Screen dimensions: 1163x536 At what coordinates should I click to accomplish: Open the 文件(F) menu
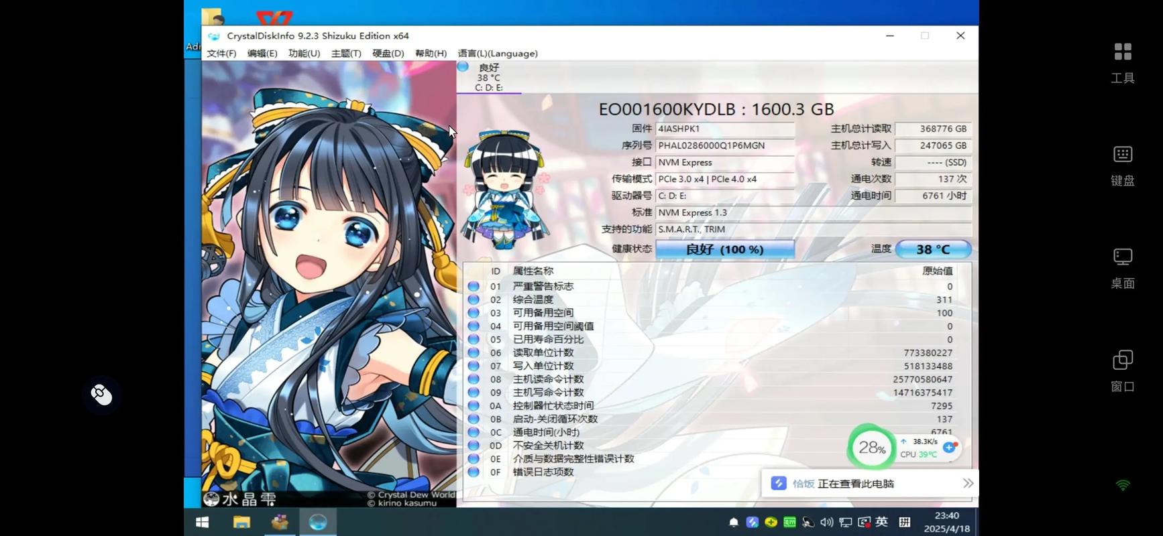click(x=221, y=54)
